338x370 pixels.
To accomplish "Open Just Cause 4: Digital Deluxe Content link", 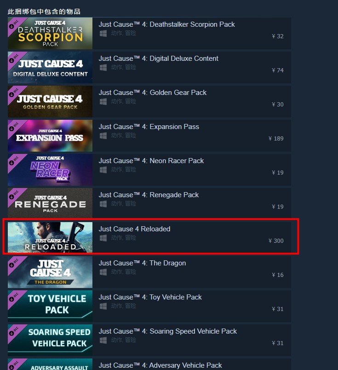I will coord(159,59).
